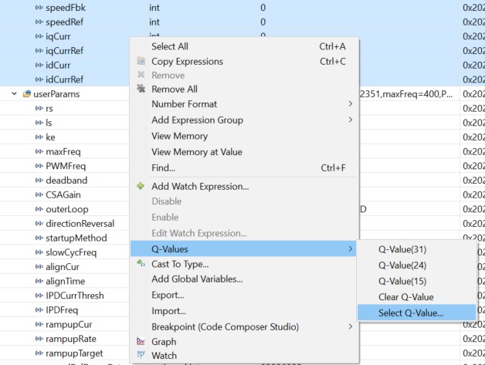Screen dimensions: 485x365
Task: Click the Copy Expressions icon
Action: pos(141,62)
